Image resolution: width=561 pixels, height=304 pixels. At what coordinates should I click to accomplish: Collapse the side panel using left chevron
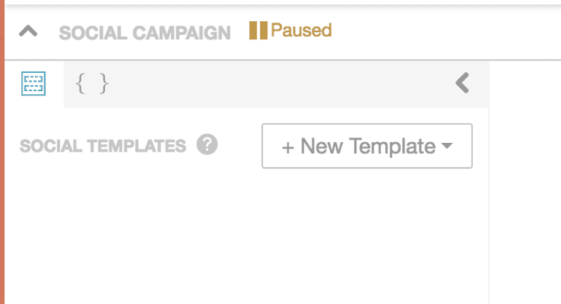[x=462, y=83]
